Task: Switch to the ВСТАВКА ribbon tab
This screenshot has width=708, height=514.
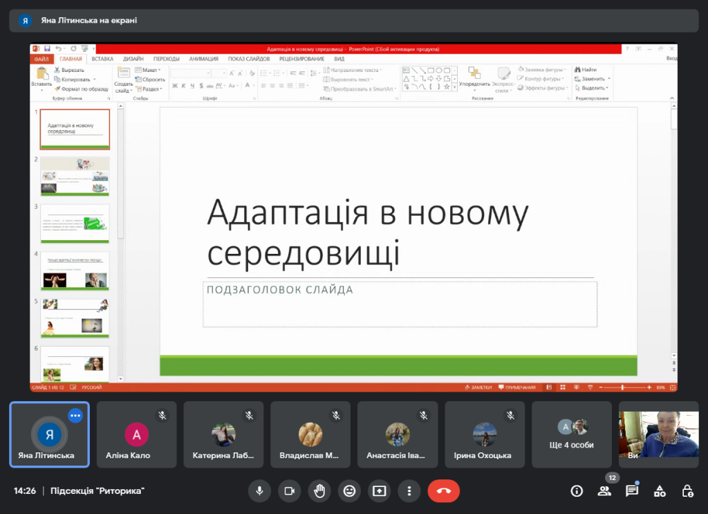Action: [x=102, y=59]
